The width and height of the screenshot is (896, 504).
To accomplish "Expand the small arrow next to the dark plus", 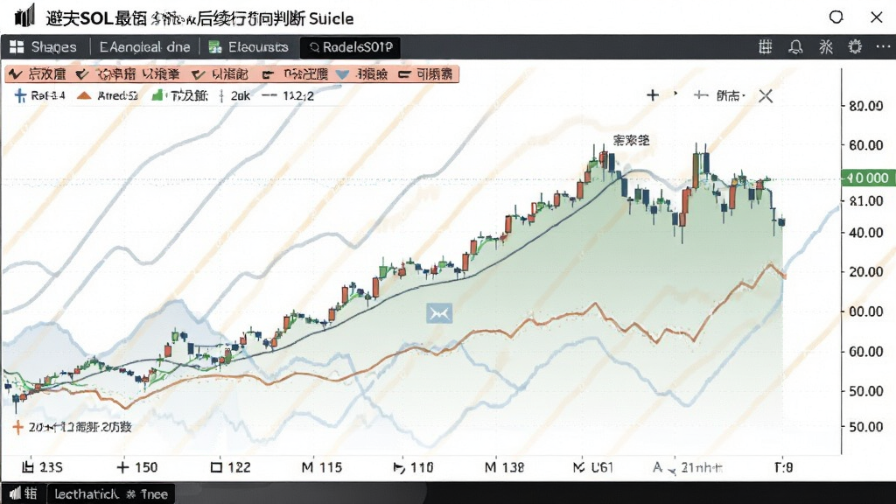I will pos(676,94).
